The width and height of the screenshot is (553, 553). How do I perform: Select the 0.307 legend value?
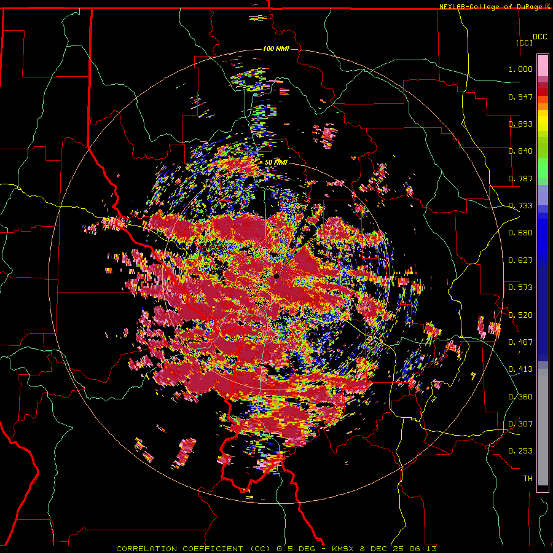coord(520,424)
